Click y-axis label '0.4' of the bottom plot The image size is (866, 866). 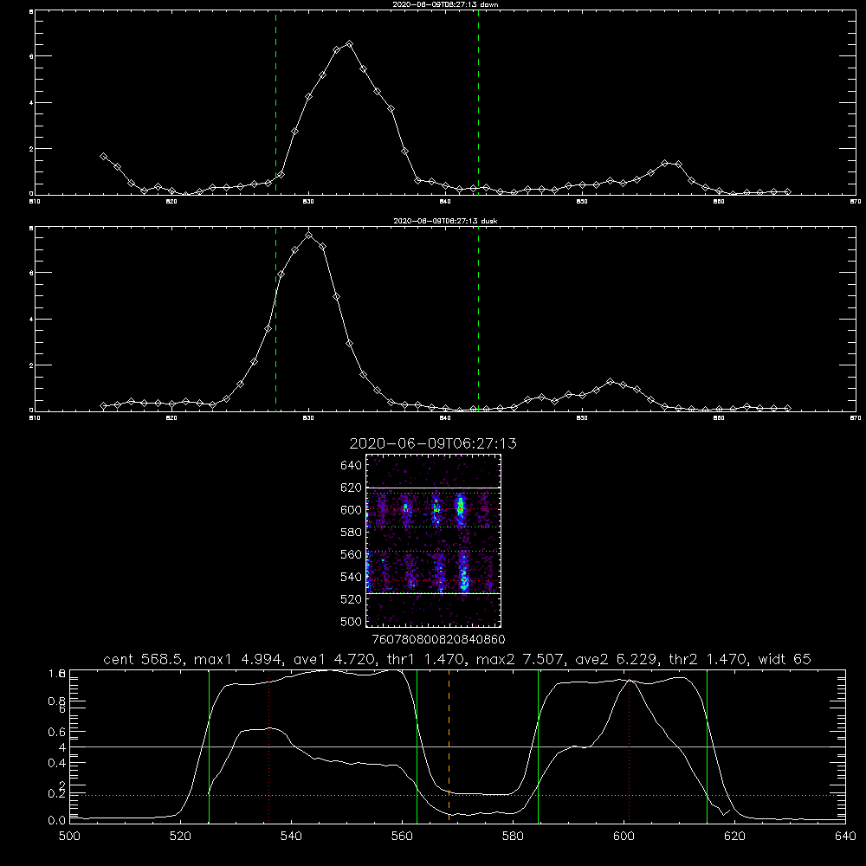pyautogui.click(x=57, y=763)
